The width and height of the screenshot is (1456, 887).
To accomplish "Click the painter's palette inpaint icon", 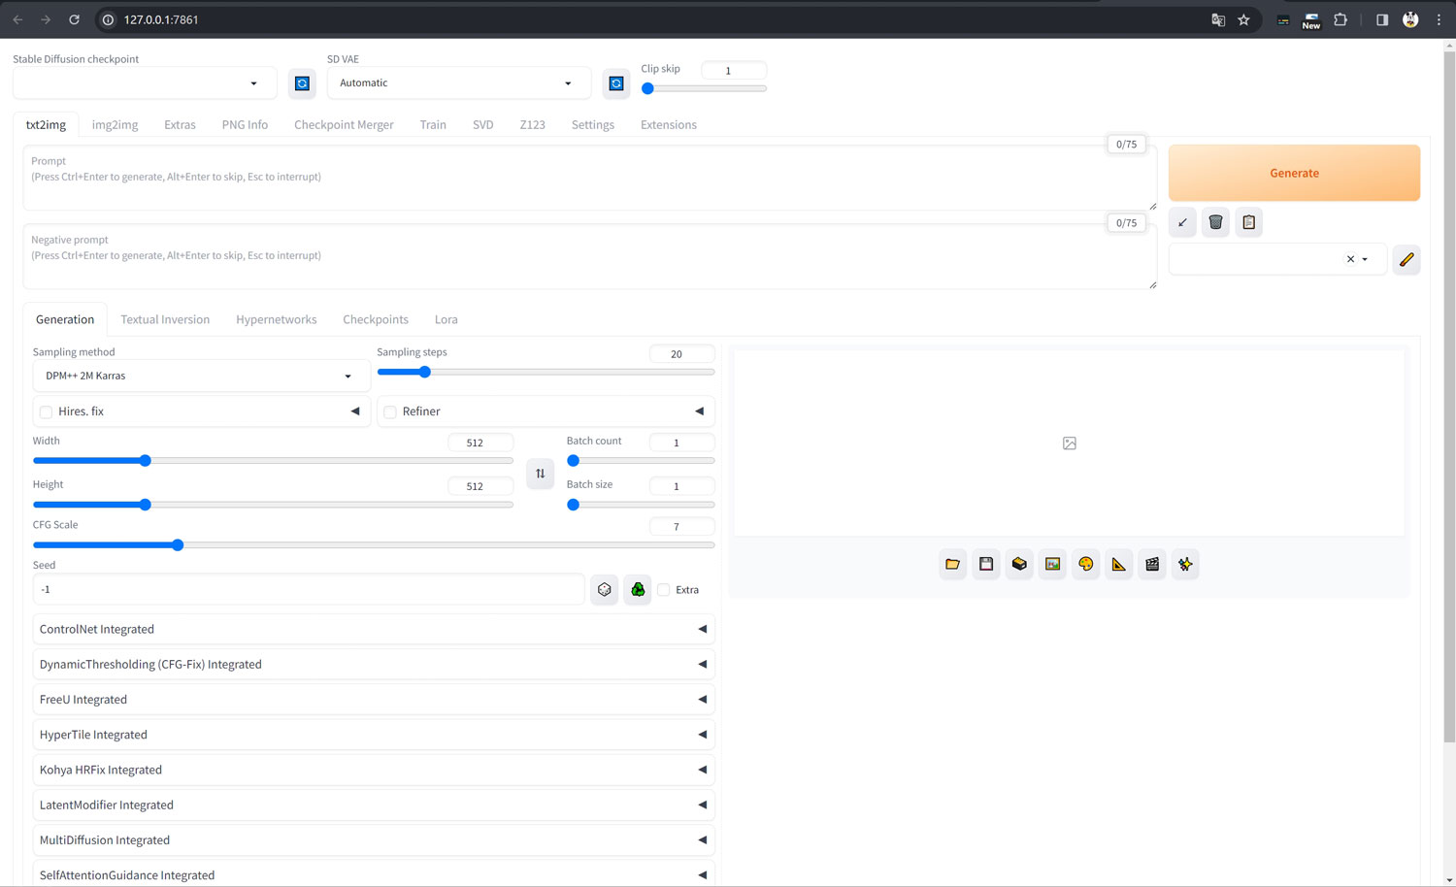I will [x=1085, y=564].
